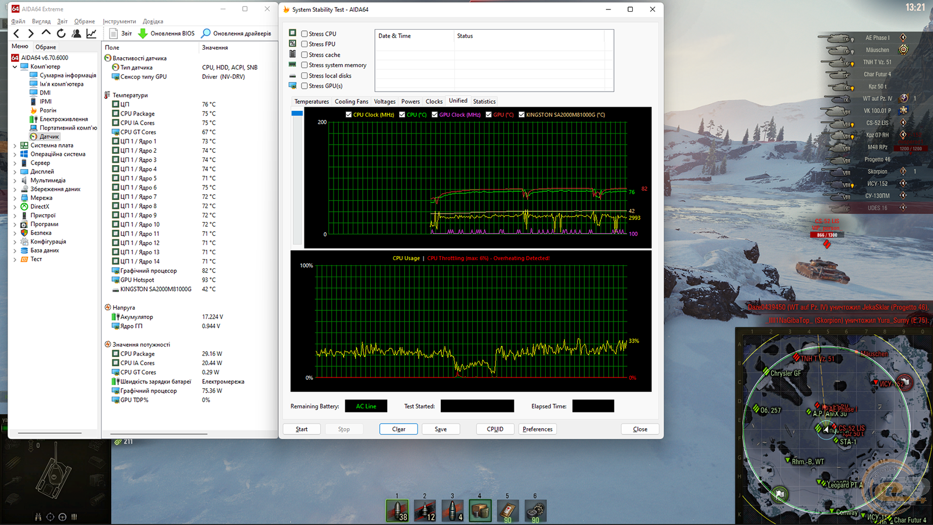Viewport: 933px width, 525px height.
Task: Click the AIDA64 tree horizontal scrollbar
Action: click(x=50, y=433)
